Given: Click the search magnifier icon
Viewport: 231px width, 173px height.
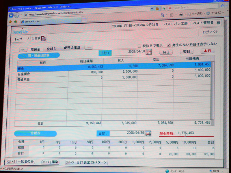Looking at the screenshot, I should (222, 5).
